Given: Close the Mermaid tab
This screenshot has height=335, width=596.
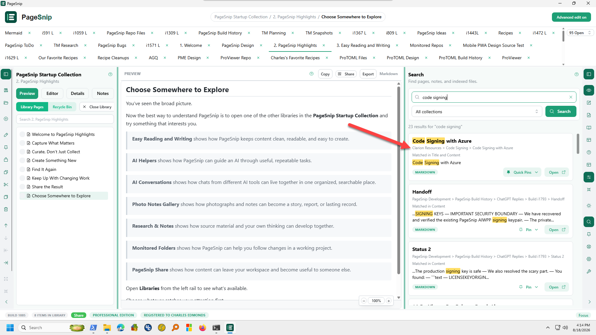Looking at the screenshot, I should (x=29, y=33).
